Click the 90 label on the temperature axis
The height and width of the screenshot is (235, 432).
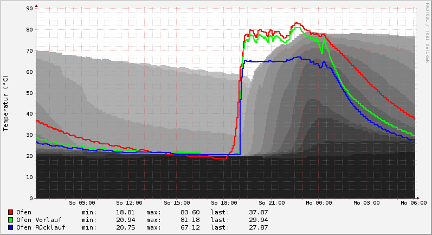pos(29,9)
